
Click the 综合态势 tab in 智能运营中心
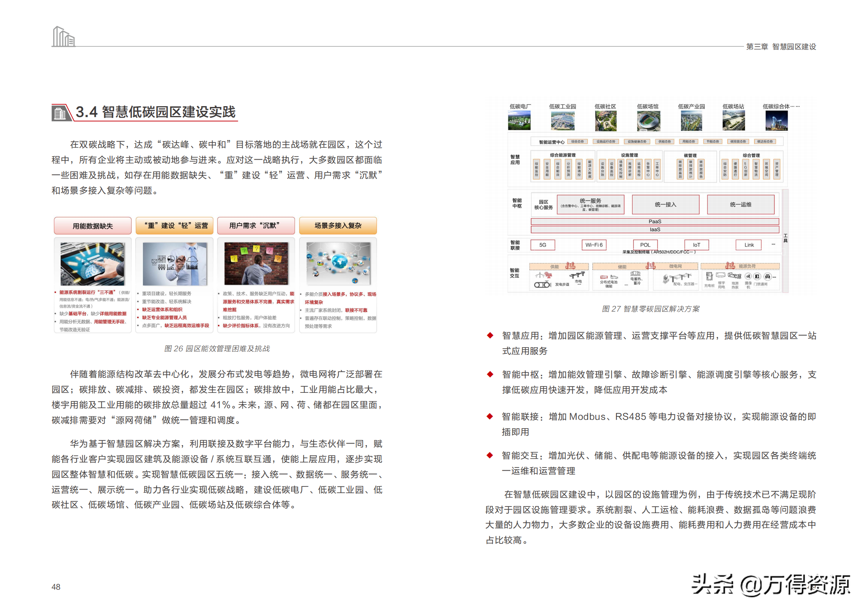pyautogui.click(x=577, y=142)
